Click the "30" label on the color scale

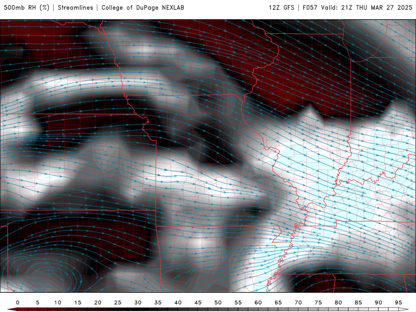[138, 303]
